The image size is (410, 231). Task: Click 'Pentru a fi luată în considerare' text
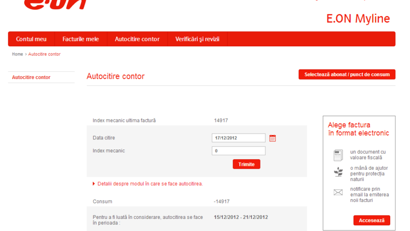pos(148,220)
